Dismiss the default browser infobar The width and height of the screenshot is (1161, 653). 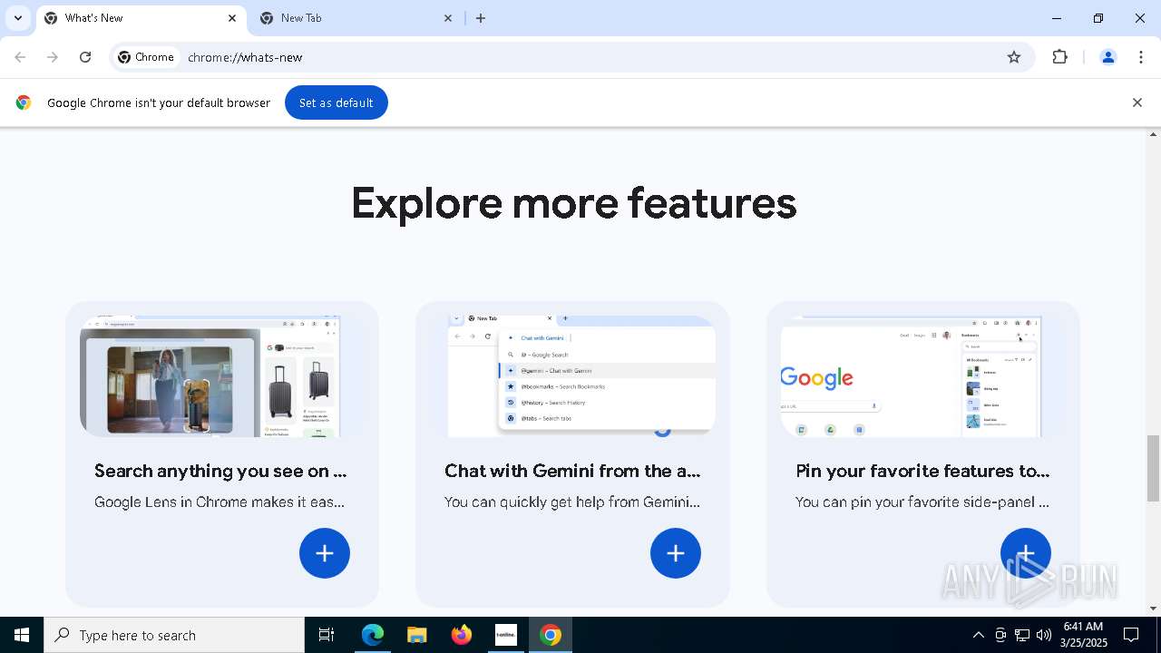pyautogui.click(x=1137, y=102)
